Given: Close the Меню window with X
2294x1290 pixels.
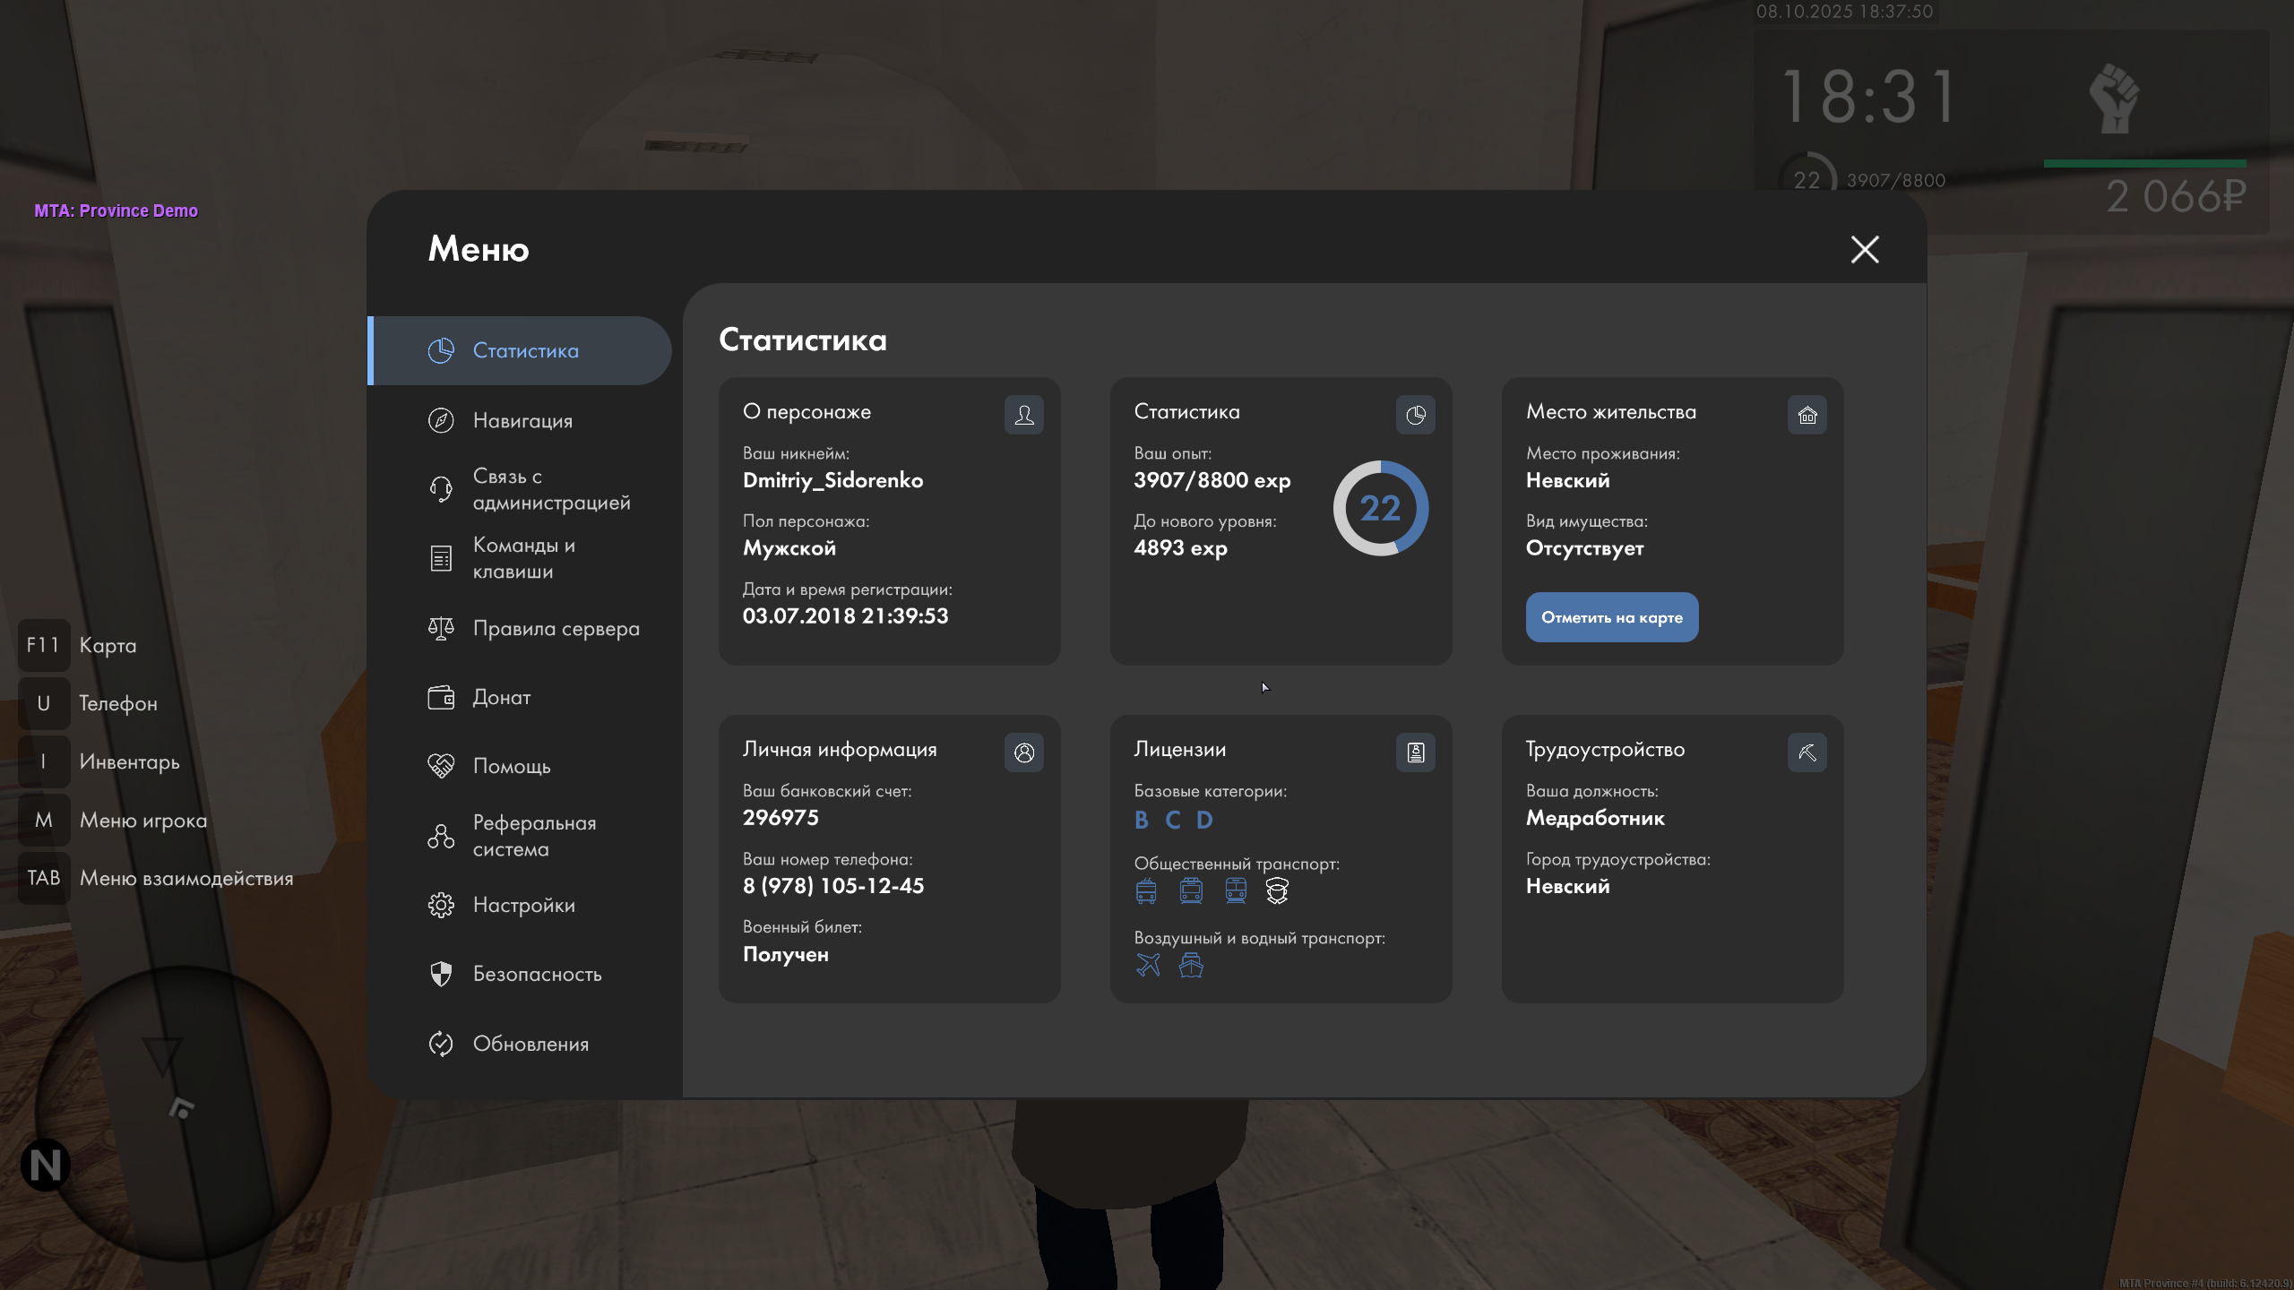Looking at the screenshot, I should tap(1865, 249).
